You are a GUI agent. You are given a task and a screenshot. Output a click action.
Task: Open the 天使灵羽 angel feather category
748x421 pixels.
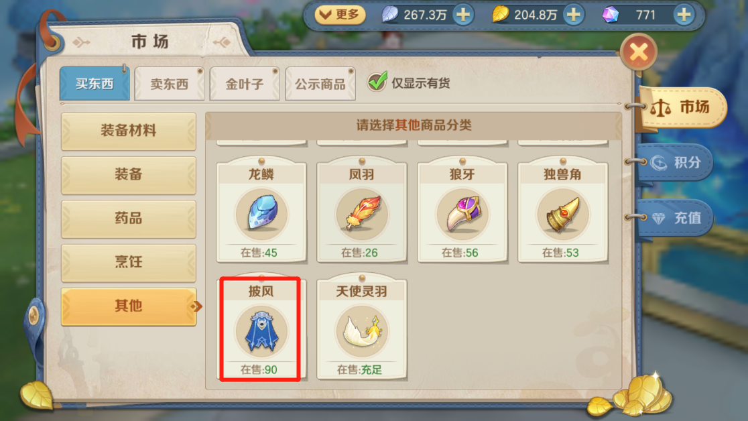361,329
